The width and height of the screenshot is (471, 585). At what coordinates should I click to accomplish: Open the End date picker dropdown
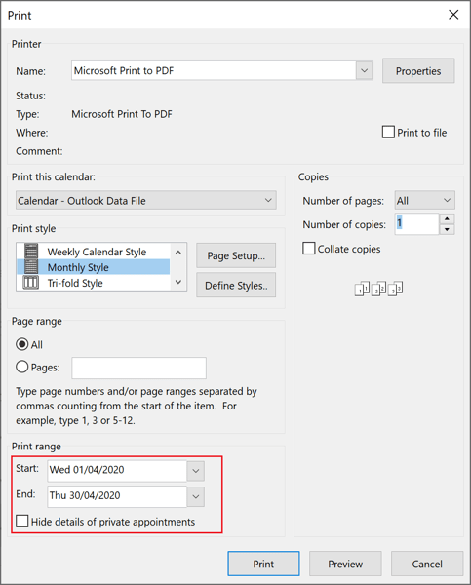[x=196, y=496]
